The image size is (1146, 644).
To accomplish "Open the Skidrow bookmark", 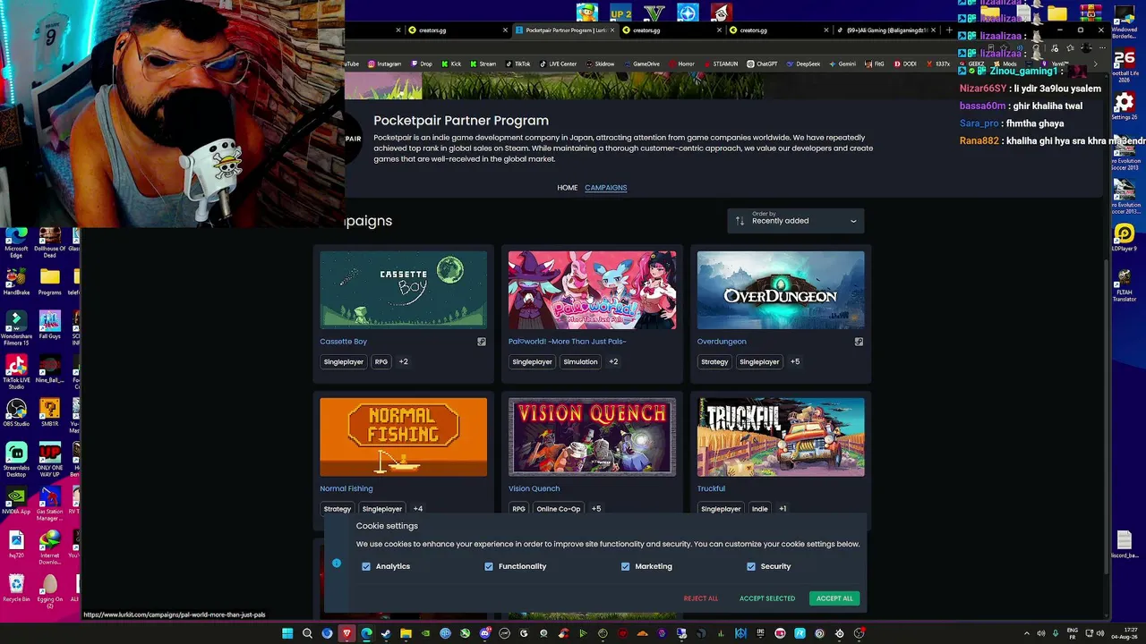I will click(600, 64).
